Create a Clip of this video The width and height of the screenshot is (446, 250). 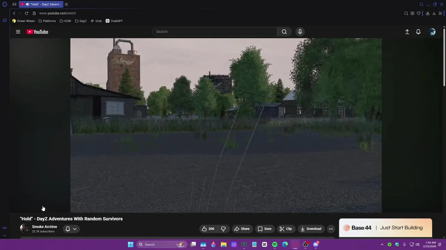coord(286,229)
